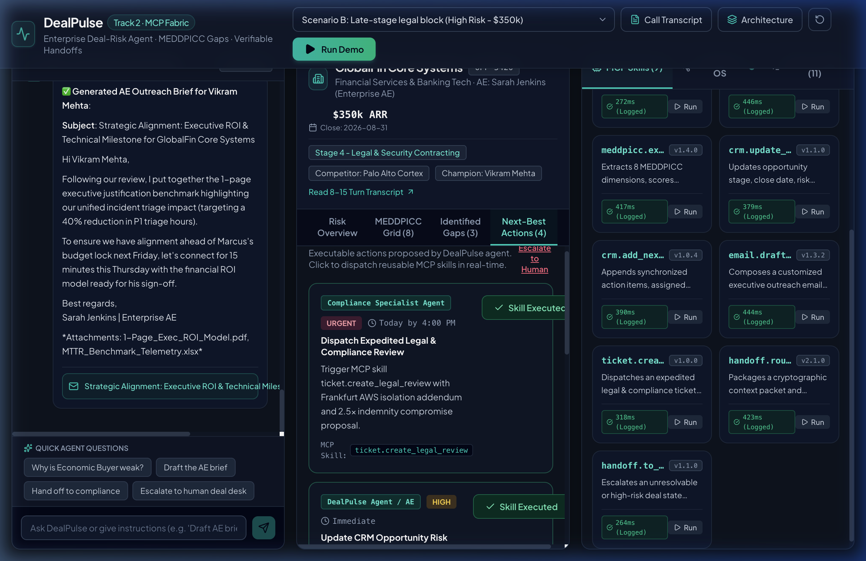Select 'Why is Economic Buyer weak?' question

[x=87, y=467]
